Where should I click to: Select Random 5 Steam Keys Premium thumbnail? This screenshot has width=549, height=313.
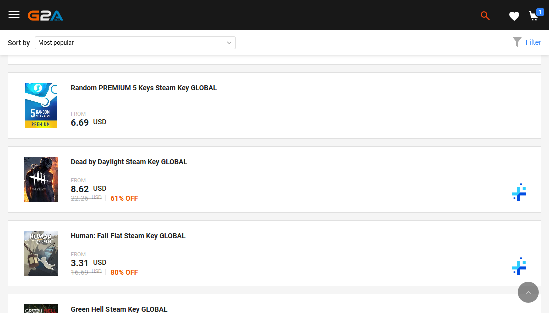click(x=41, y=106)
